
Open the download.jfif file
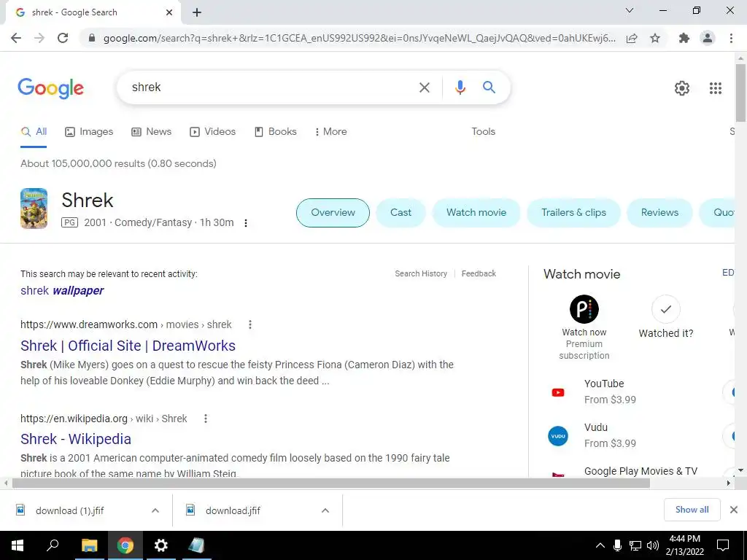point(233,510)
